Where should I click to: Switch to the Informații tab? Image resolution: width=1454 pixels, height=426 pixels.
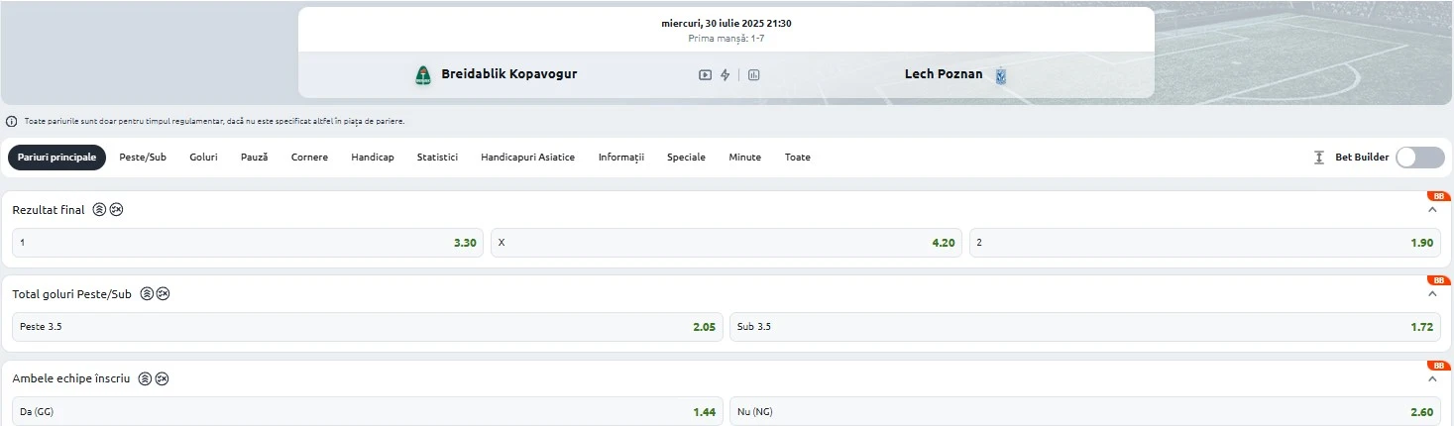(x=621, y=158)
